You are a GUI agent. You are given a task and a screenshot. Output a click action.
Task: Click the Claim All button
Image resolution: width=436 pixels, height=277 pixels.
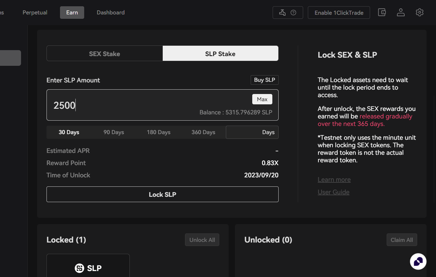tap(402, 240)
